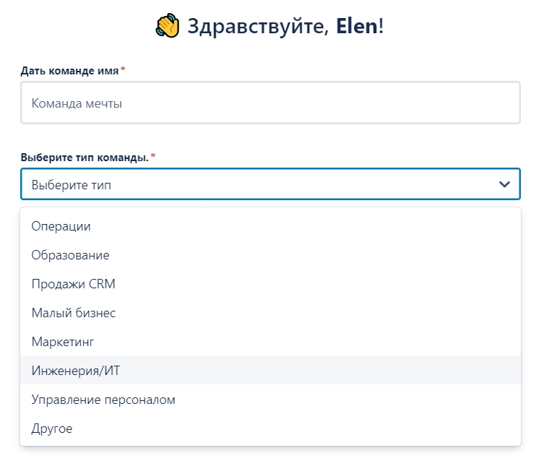Choose the 'Маркетинг' team type
Image resolution: width=544 pixels, height=461 pixels.
pyautogui.click(x=63, y=342)
